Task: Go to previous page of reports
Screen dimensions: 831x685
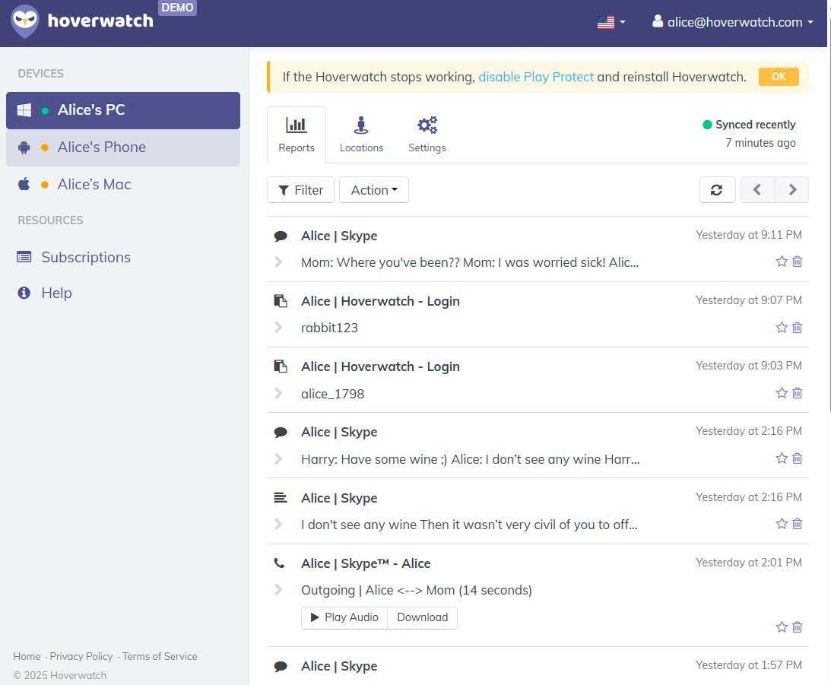Action: pyautogui.click(x=757, y=189)
